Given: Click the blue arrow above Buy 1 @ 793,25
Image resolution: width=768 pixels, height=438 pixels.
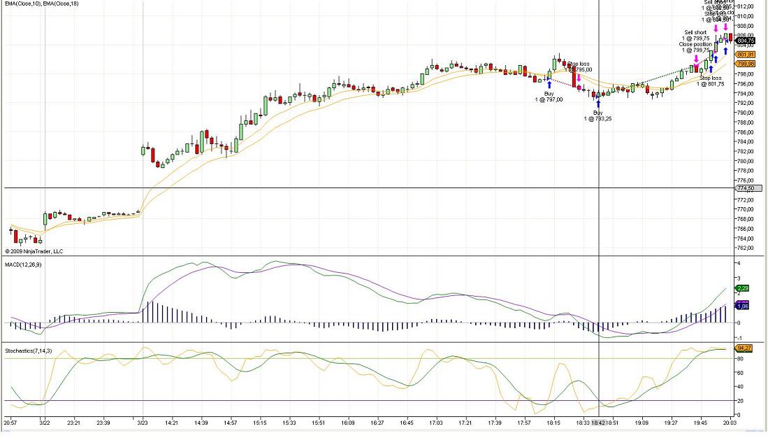Looking at the screenshot, I should 598,103.
